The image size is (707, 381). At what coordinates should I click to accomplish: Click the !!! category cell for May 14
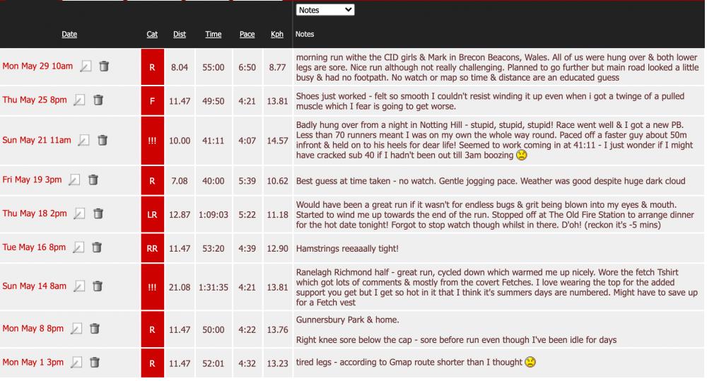coord(153,287)
